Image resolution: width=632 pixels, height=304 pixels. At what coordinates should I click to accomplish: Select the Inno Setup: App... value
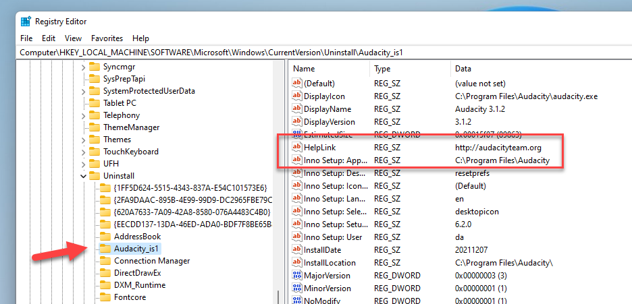[x=336, y=160]
